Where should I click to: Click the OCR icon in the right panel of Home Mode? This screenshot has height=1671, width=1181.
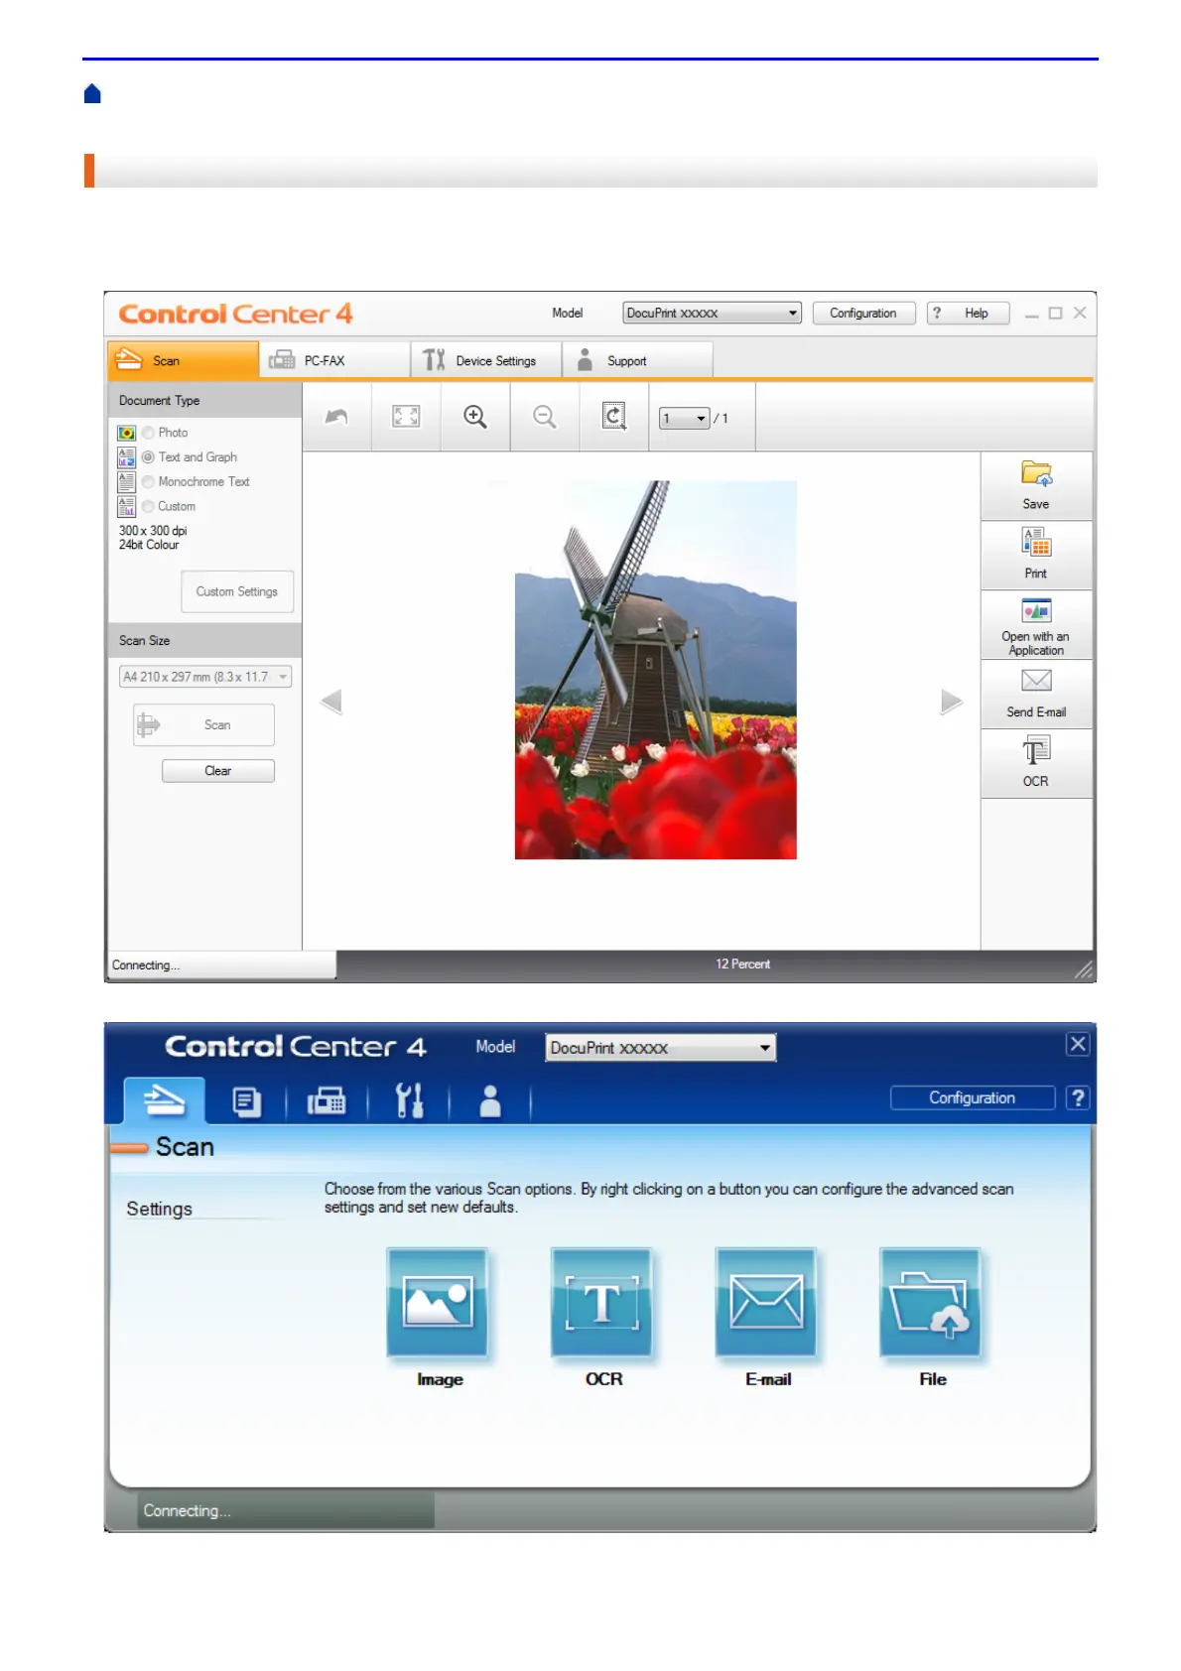pyautogui.click(x=1036, y=750)
